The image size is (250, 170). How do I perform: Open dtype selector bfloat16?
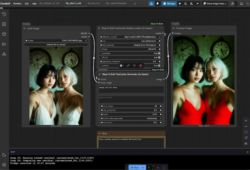[x=130, y=49]
